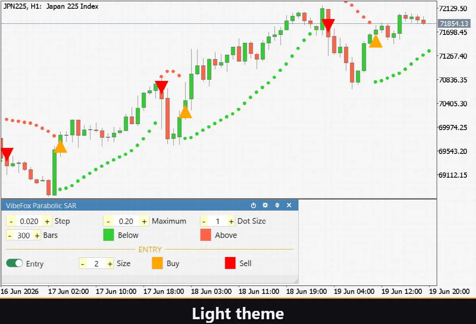The height and width of the screenshot is (324, 476).
Task: Click the 19 Jun 12:00 time axis label
Action: (401, 291)
